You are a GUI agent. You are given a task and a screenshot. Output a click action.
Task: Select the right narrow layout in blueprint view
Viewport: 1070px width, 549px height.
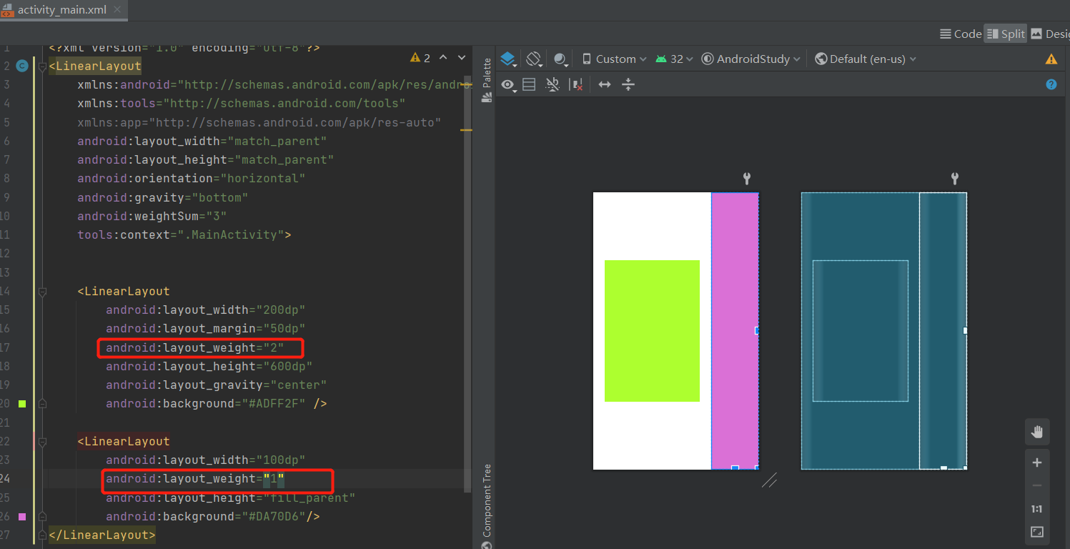(943, 330)
